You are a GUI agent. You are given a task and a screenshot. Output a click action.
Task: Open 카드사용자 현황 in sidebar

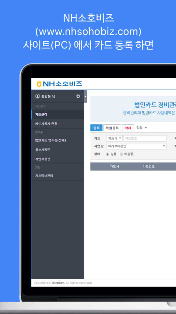[x=58, y=124]
